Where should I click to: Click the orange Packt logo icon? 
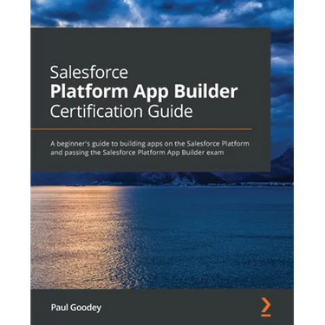[x=266, y=307]
